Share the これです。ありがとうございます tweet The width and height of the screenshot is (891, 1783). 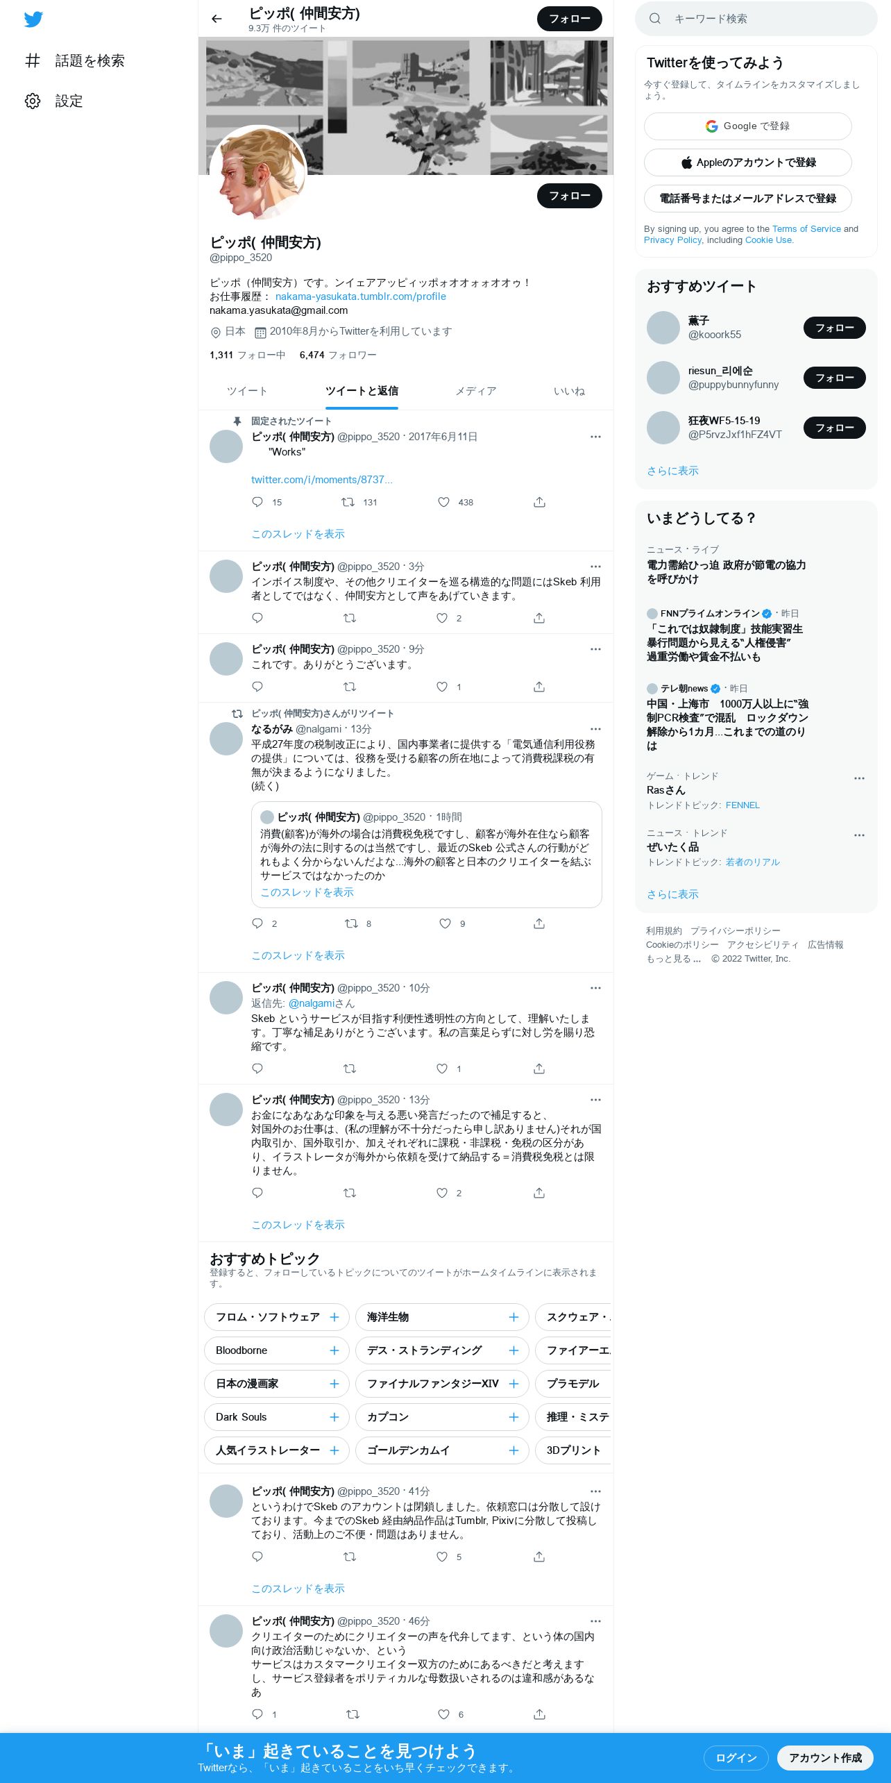539,687
